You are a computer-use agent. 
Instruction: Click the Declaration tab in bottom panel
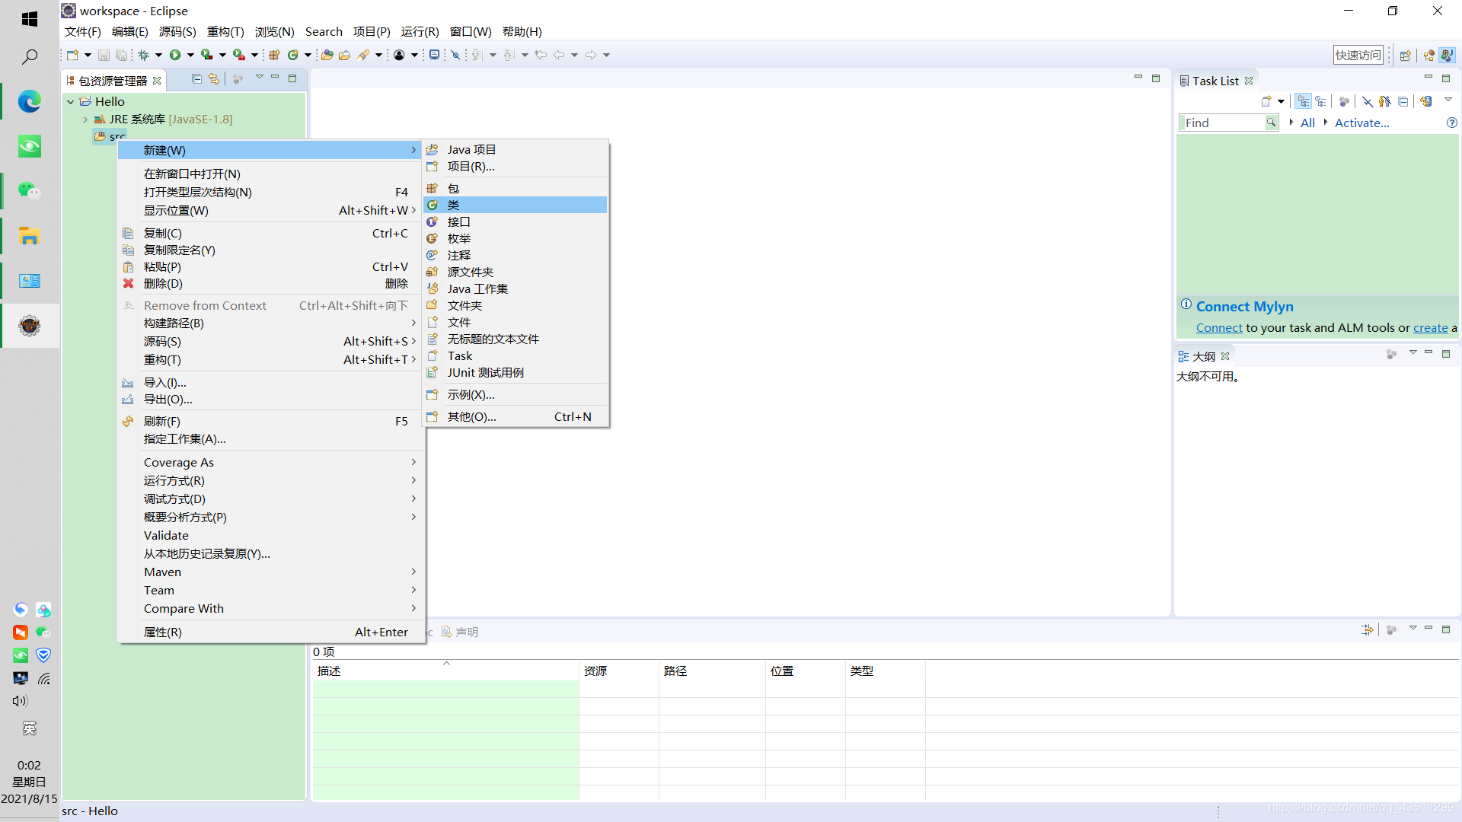(x=460, y=632)
